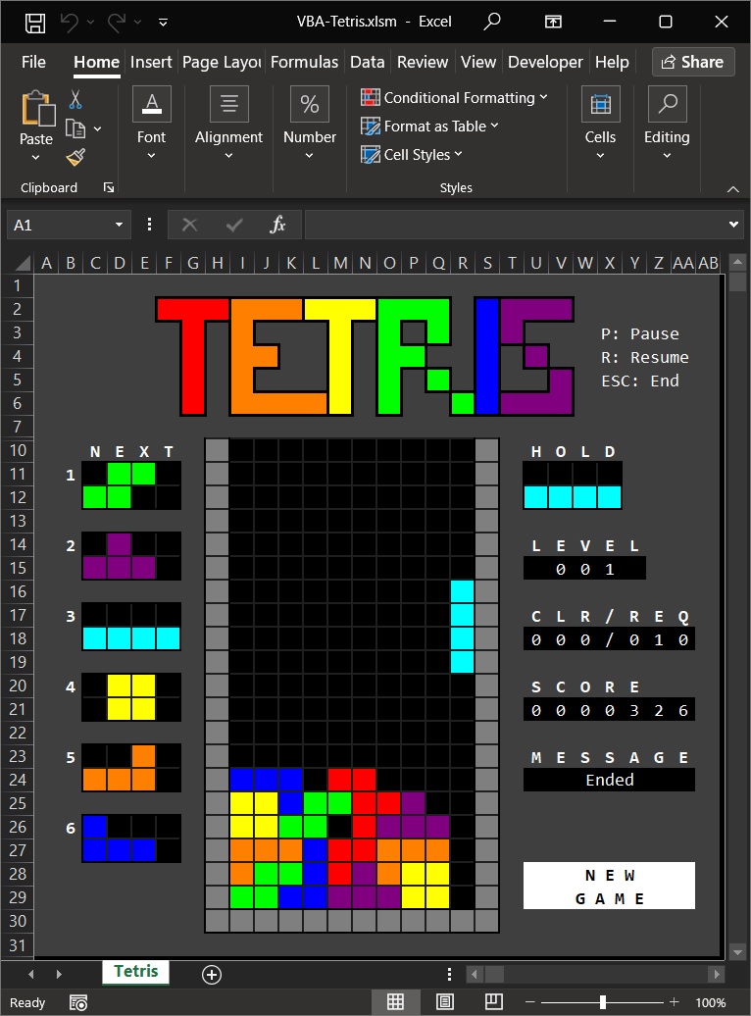Click the Paste clipboard icon
Viewport: 751px width, 1016px height.
(37, 108)
